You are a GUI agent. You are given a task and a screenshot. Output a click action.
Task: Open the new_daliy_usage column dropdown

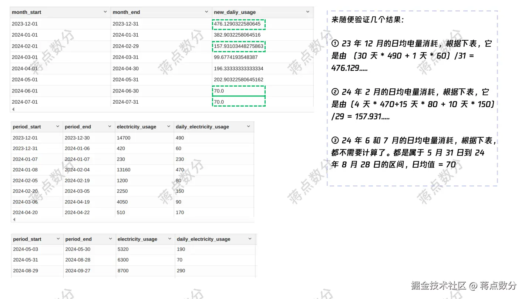coord(308,12)
